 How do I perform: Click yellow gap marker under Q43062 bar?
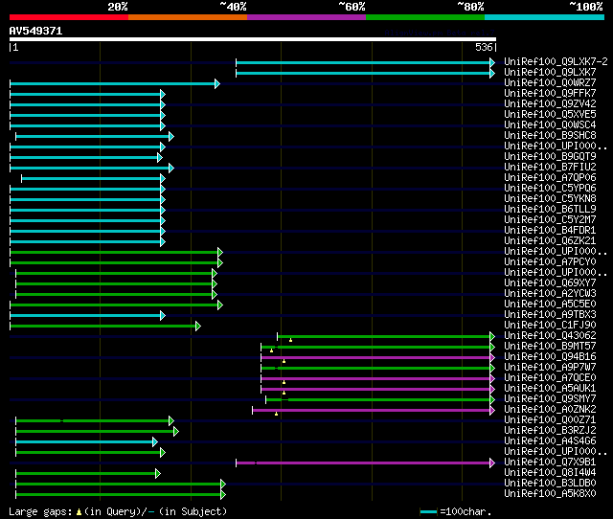point(290,340)
